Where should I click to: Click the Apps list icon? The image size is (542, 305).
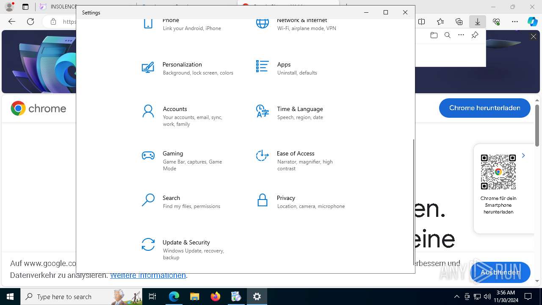(x=262, y=67)
